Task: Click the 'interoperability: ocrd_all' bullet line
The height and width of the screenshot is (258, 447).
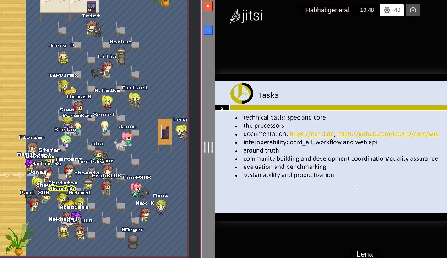Action: coord(310,142)
